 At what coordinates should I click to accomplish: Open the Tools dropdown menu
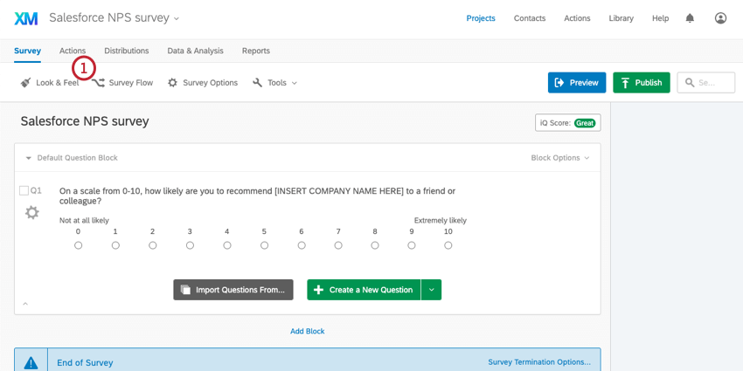pos(274,83)
